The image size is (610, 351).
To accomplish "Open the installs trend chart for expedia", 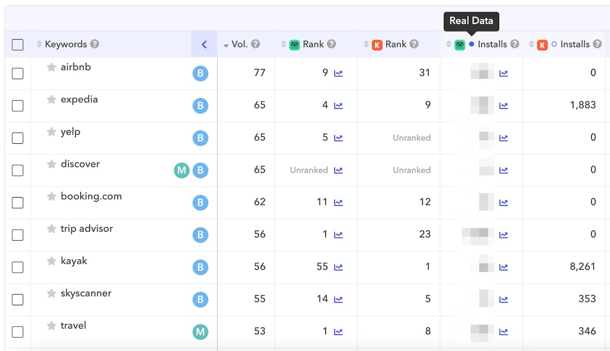I will click(503, 106).
